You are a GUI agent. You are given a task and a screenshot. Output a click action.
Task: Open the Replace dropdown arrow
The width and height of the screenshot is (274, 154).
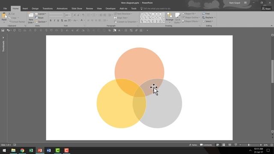coord(215,18)
